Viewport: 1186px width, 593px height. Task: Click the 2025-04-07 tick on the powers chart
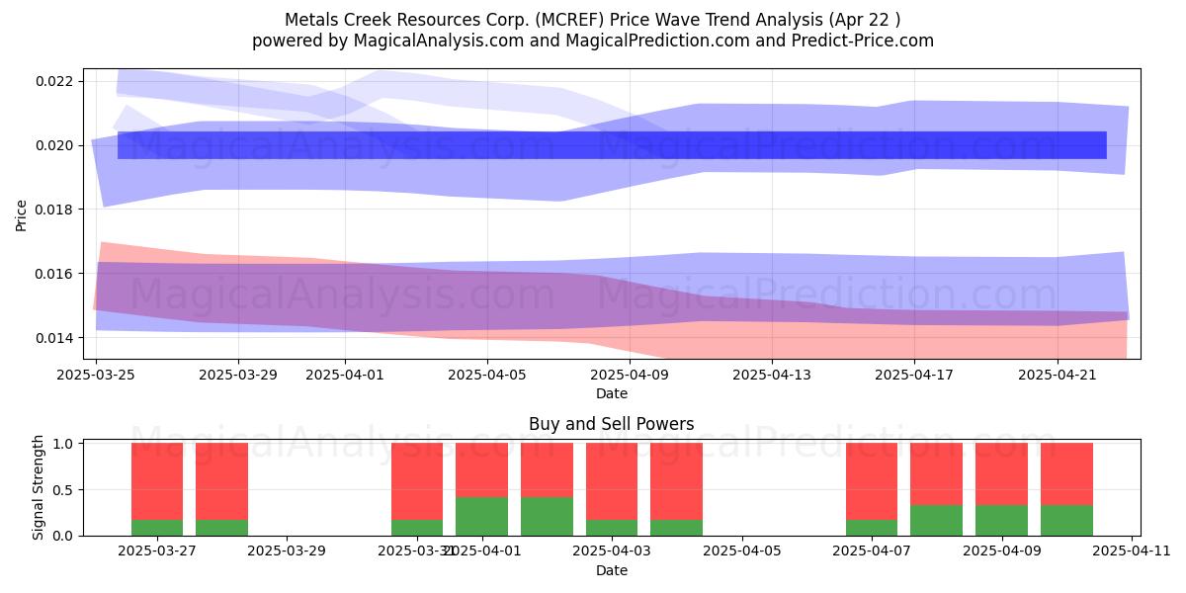click(x=872, y=551)
